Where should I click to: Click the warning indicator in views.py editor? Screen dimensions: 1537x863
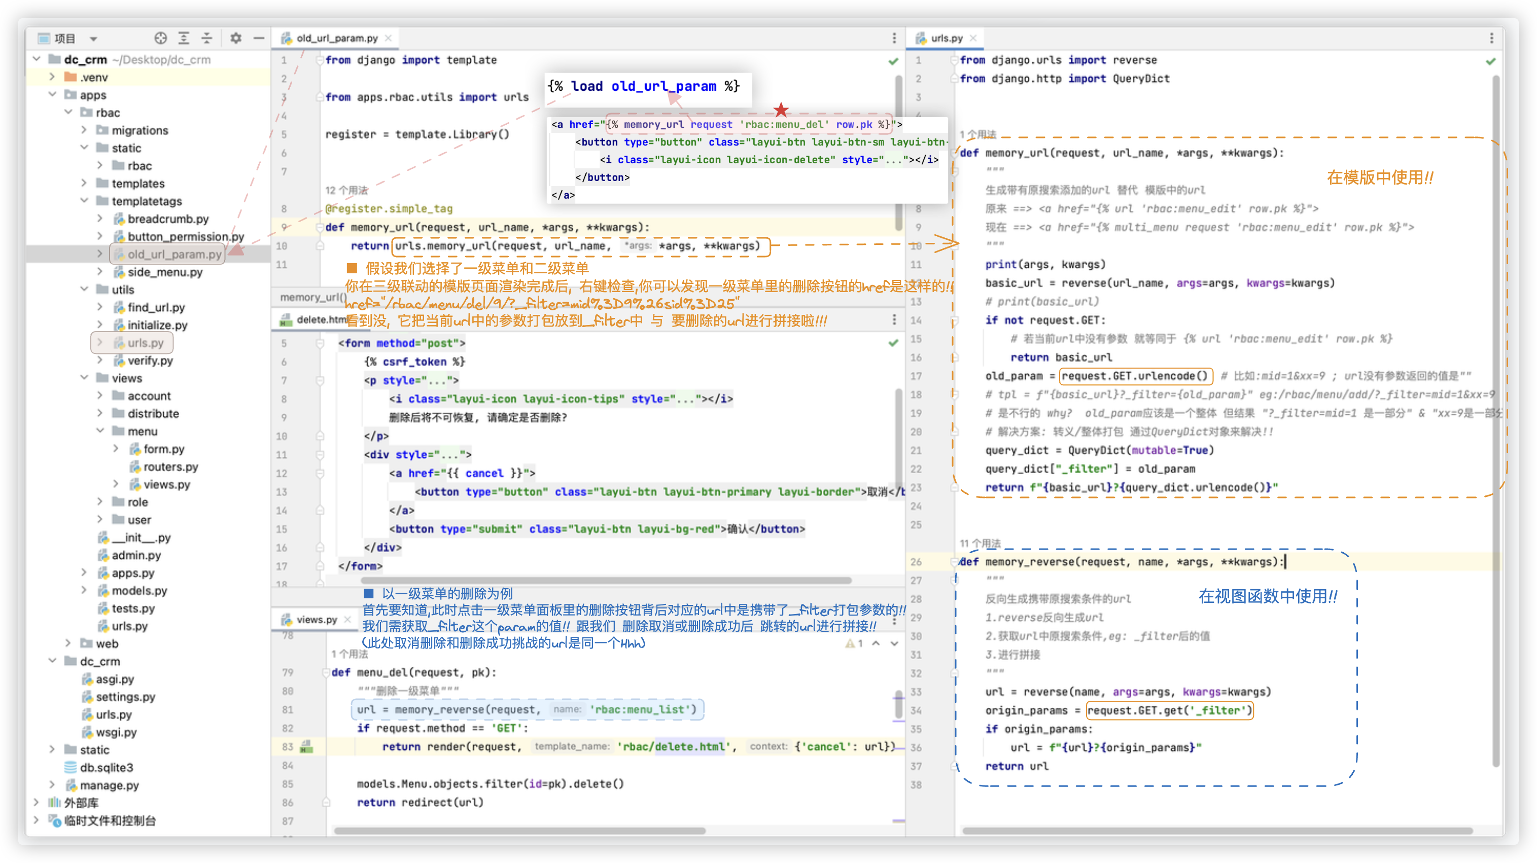[x=854, y=643]
